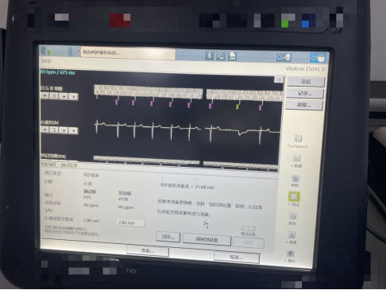Open the 数据 (Data) sidebar icon

(x=296, y=158)
